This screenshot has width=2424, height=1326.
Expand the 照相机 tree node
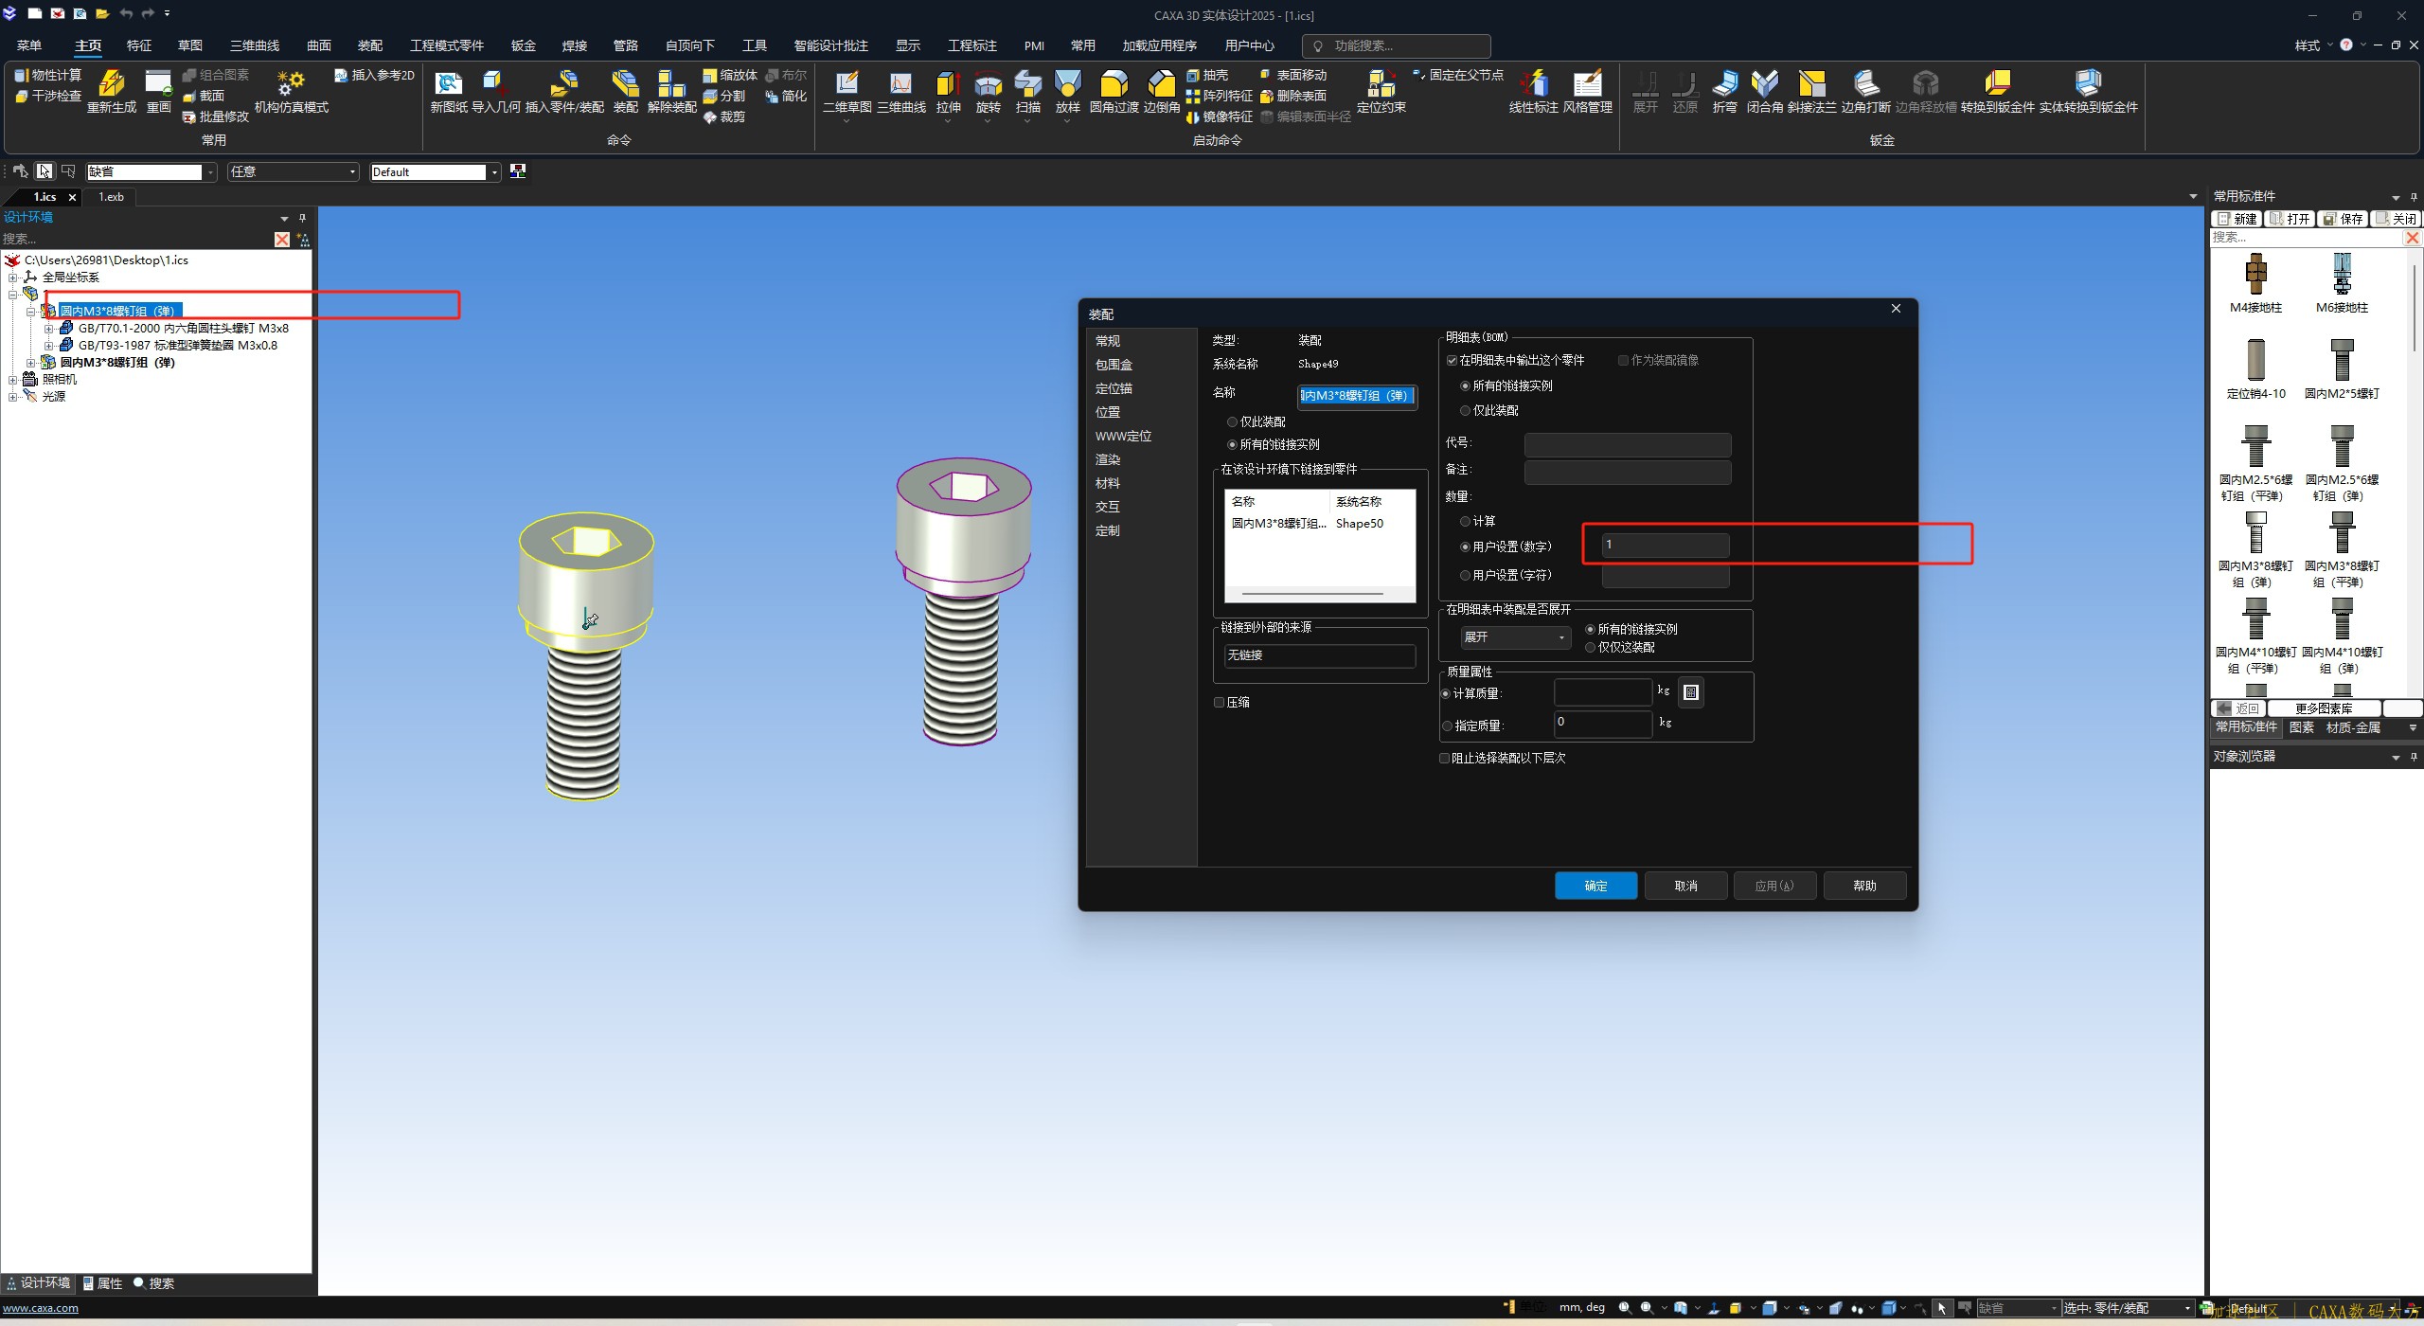[x=12, y=379]
